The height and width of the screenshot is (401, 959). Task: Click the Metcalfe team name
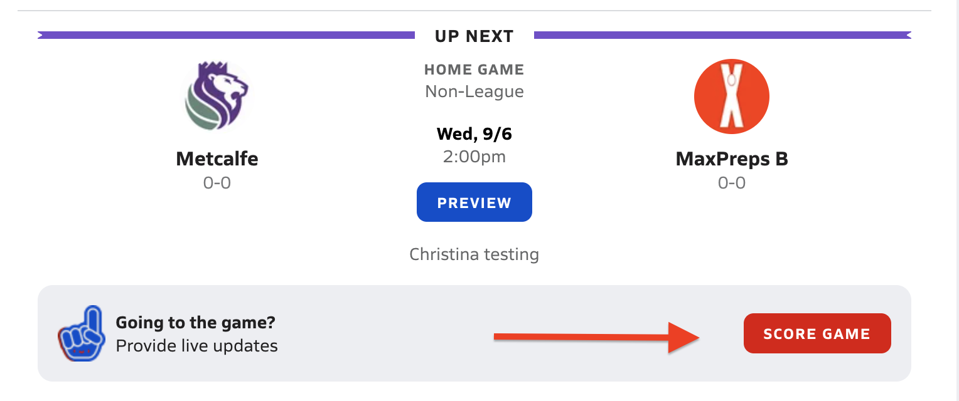[x=217, y=159]
